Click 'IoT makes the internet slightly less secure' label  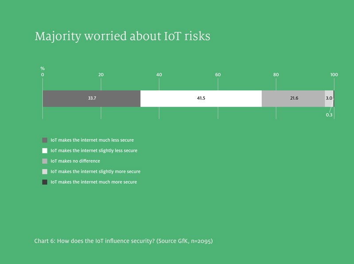pyautogui.click(x=94, y=151)
